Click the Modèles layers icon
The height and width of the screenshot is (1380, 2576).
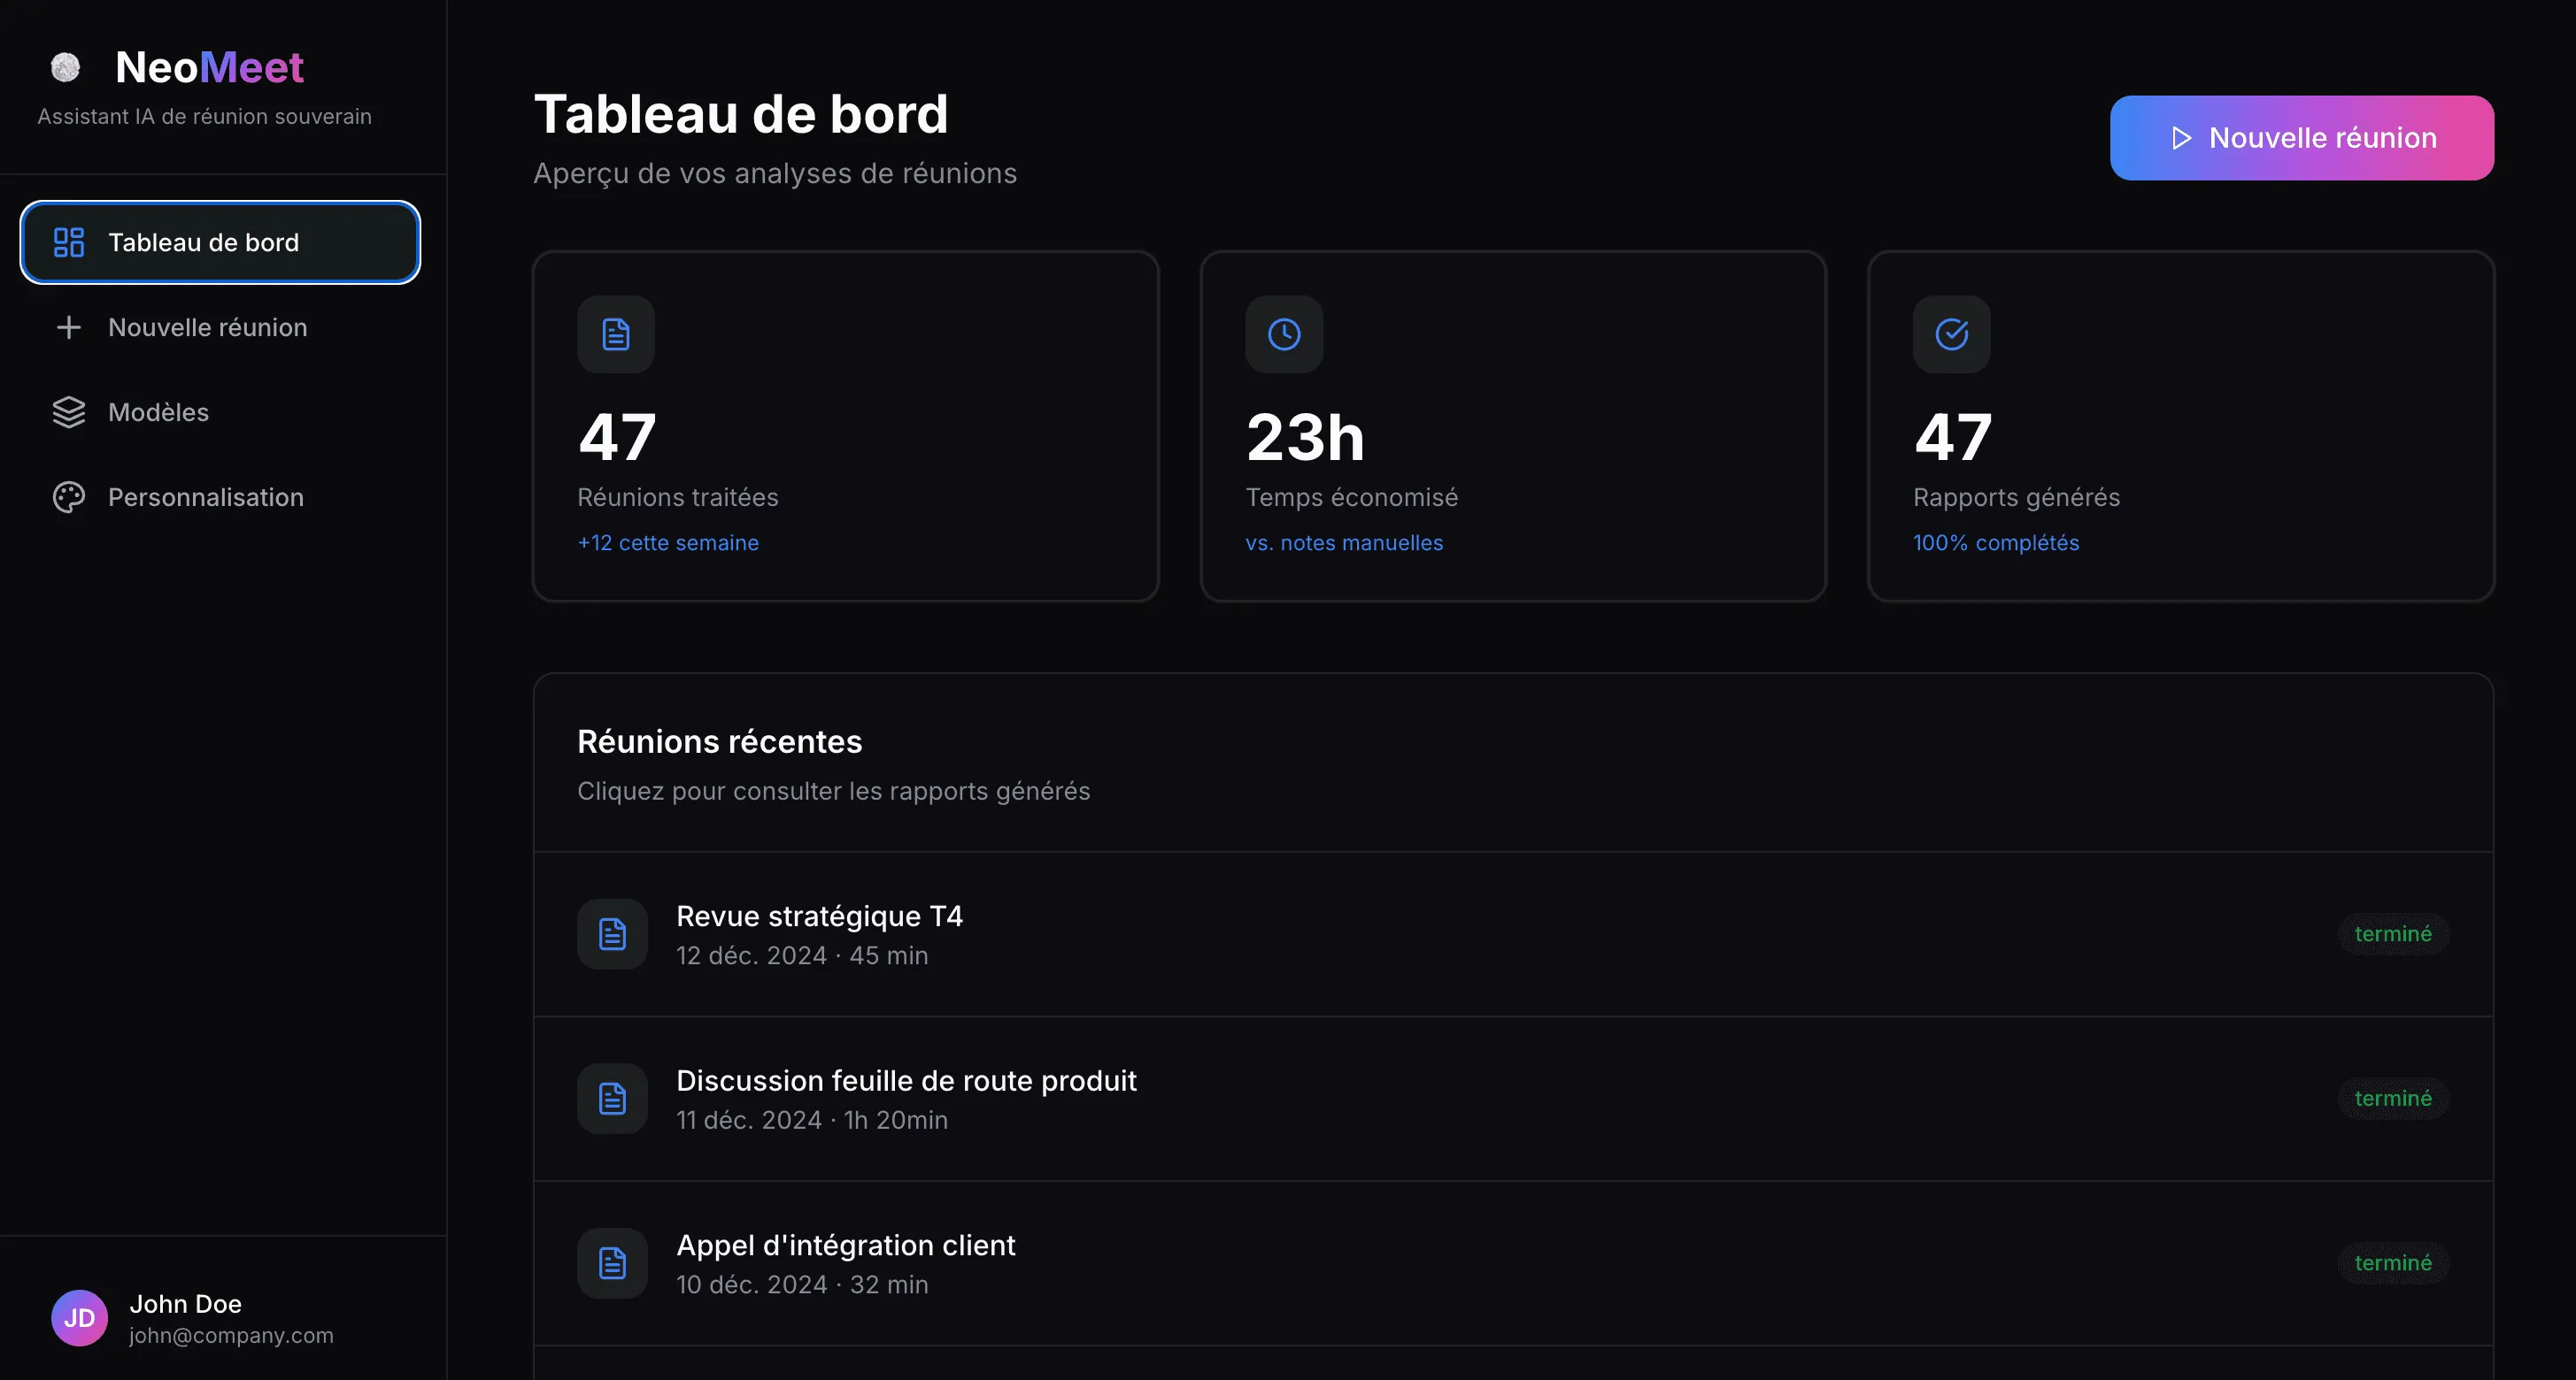[68, 411]
